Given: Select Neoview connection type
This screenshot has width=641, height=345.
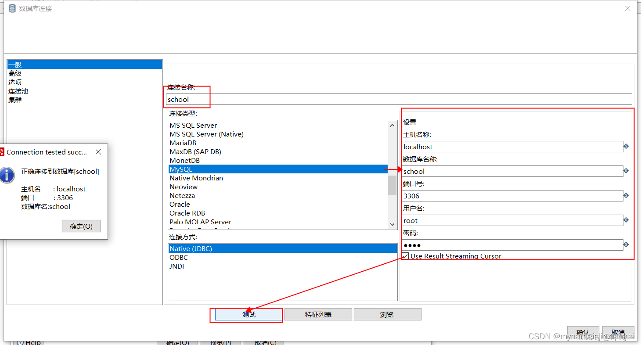Looking at the screenshot, I should coord(278,187).
